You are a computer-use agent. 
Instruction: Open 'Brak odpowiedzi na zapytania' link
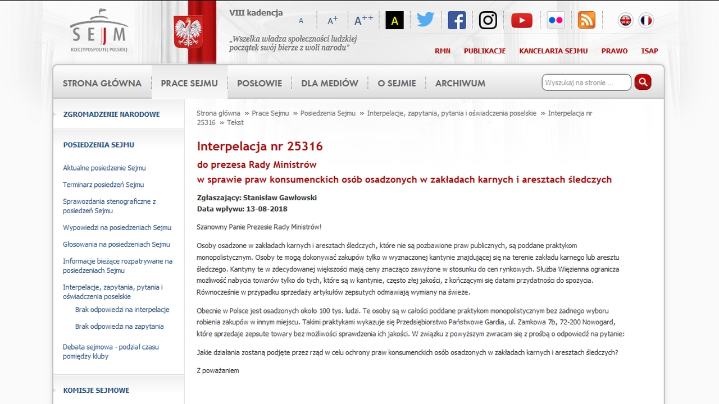pos(120,327)
